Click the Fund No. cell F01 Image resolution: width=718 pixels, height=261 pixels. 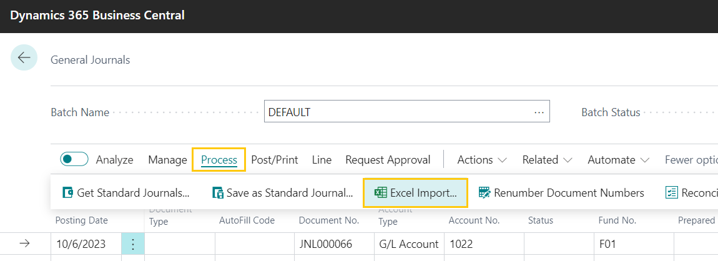[633, 244]
